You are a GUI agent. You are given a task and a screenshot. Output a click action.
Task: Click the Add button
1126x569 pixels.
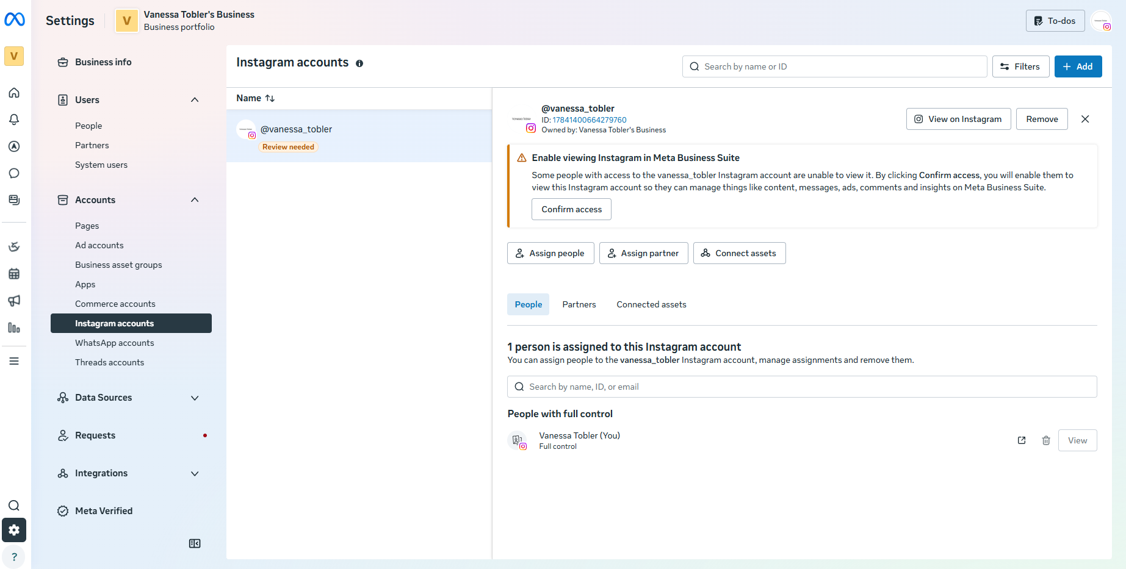tap(1078, 66)
